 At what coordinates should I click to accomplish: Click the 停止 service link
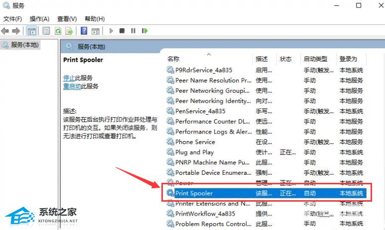pos(69,78)
